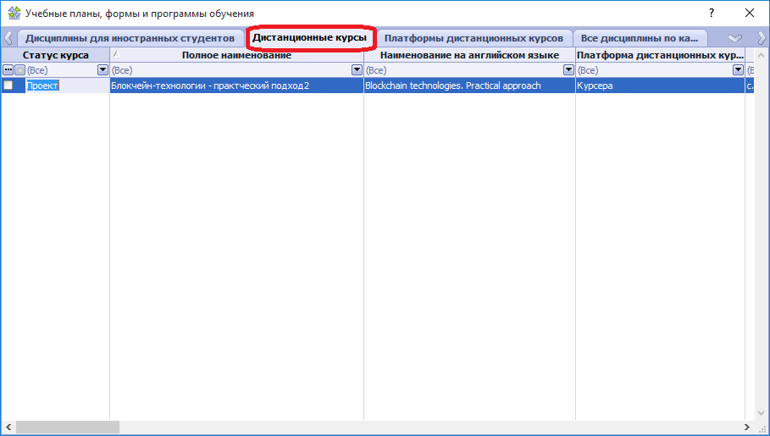Click the application icon in the title bar
The image size is (770, 436).
[x=14, y=14]
